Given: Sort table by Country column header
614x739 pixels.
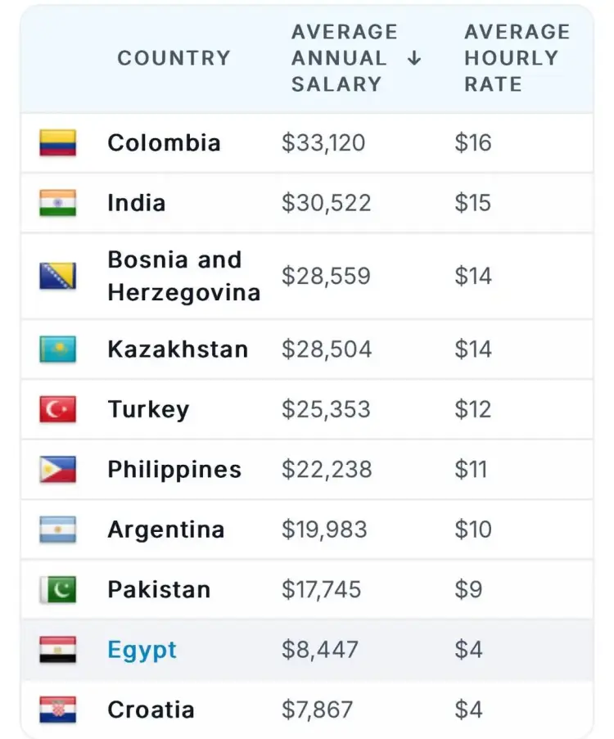Looking at the screenshot, I should pos(174,58).
